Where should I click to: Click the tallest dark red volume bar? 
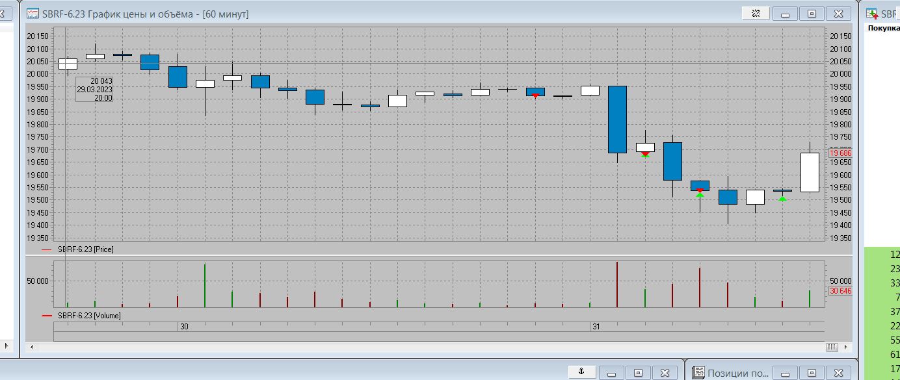617,285
